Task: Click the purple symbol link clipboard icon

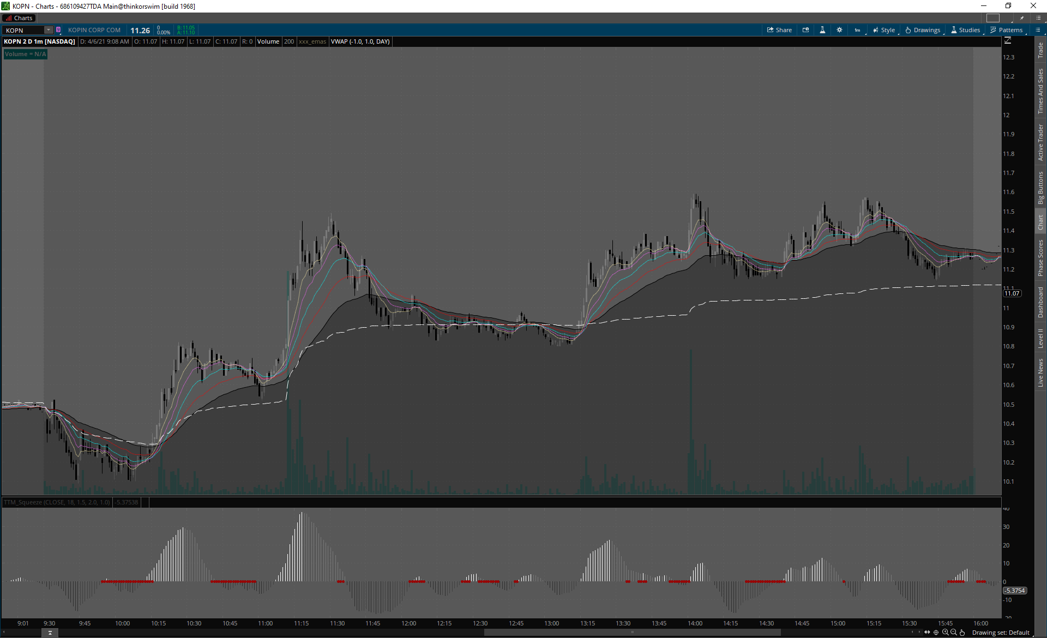Action: (58, 30)
